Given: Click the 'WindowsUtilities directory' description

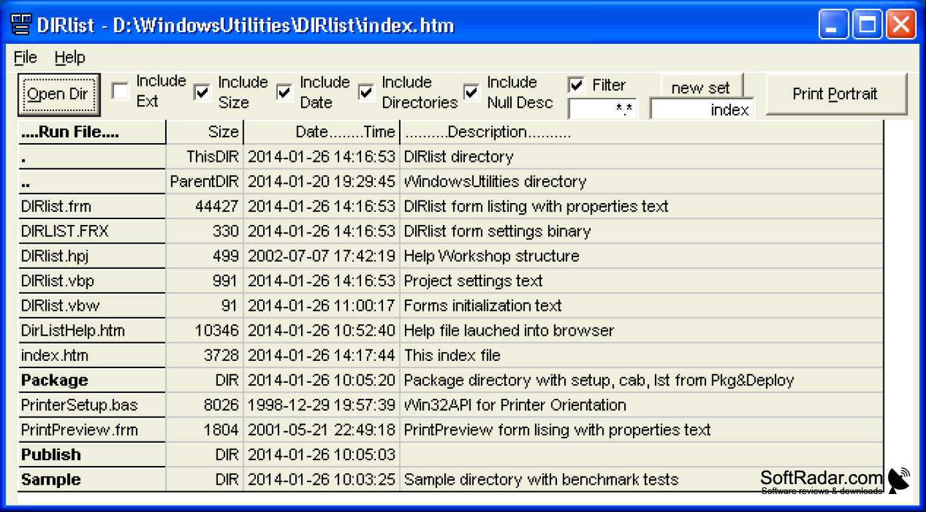Looking at the screenshot, I should [495, 182].
